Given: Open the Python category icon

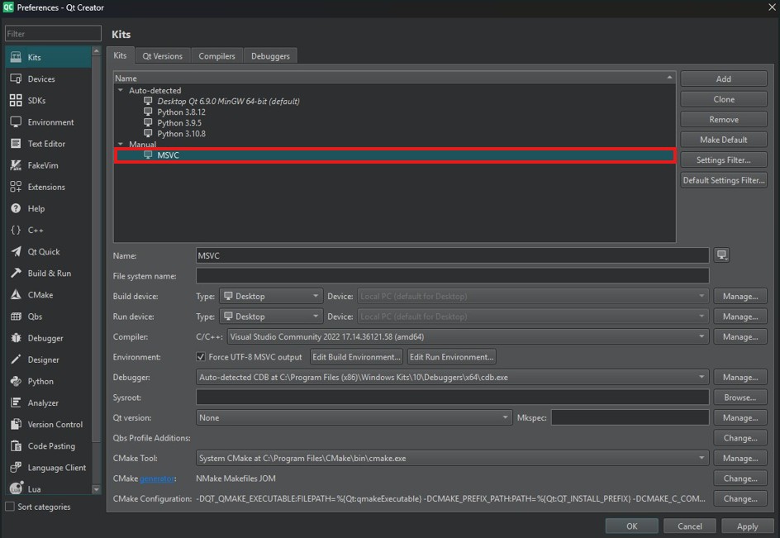Looking at the screenshot, I should click(16, 381).
